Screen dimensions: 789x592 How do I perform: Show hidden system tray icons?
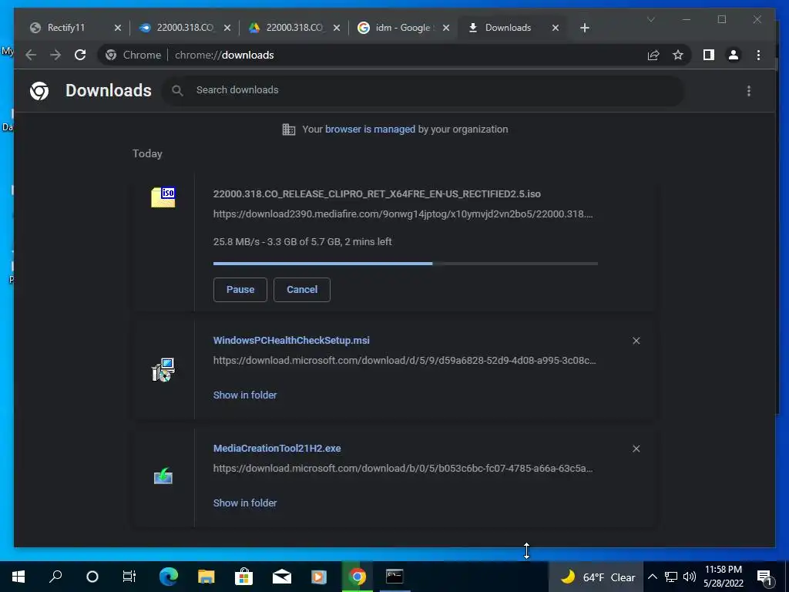coord(652,577)
